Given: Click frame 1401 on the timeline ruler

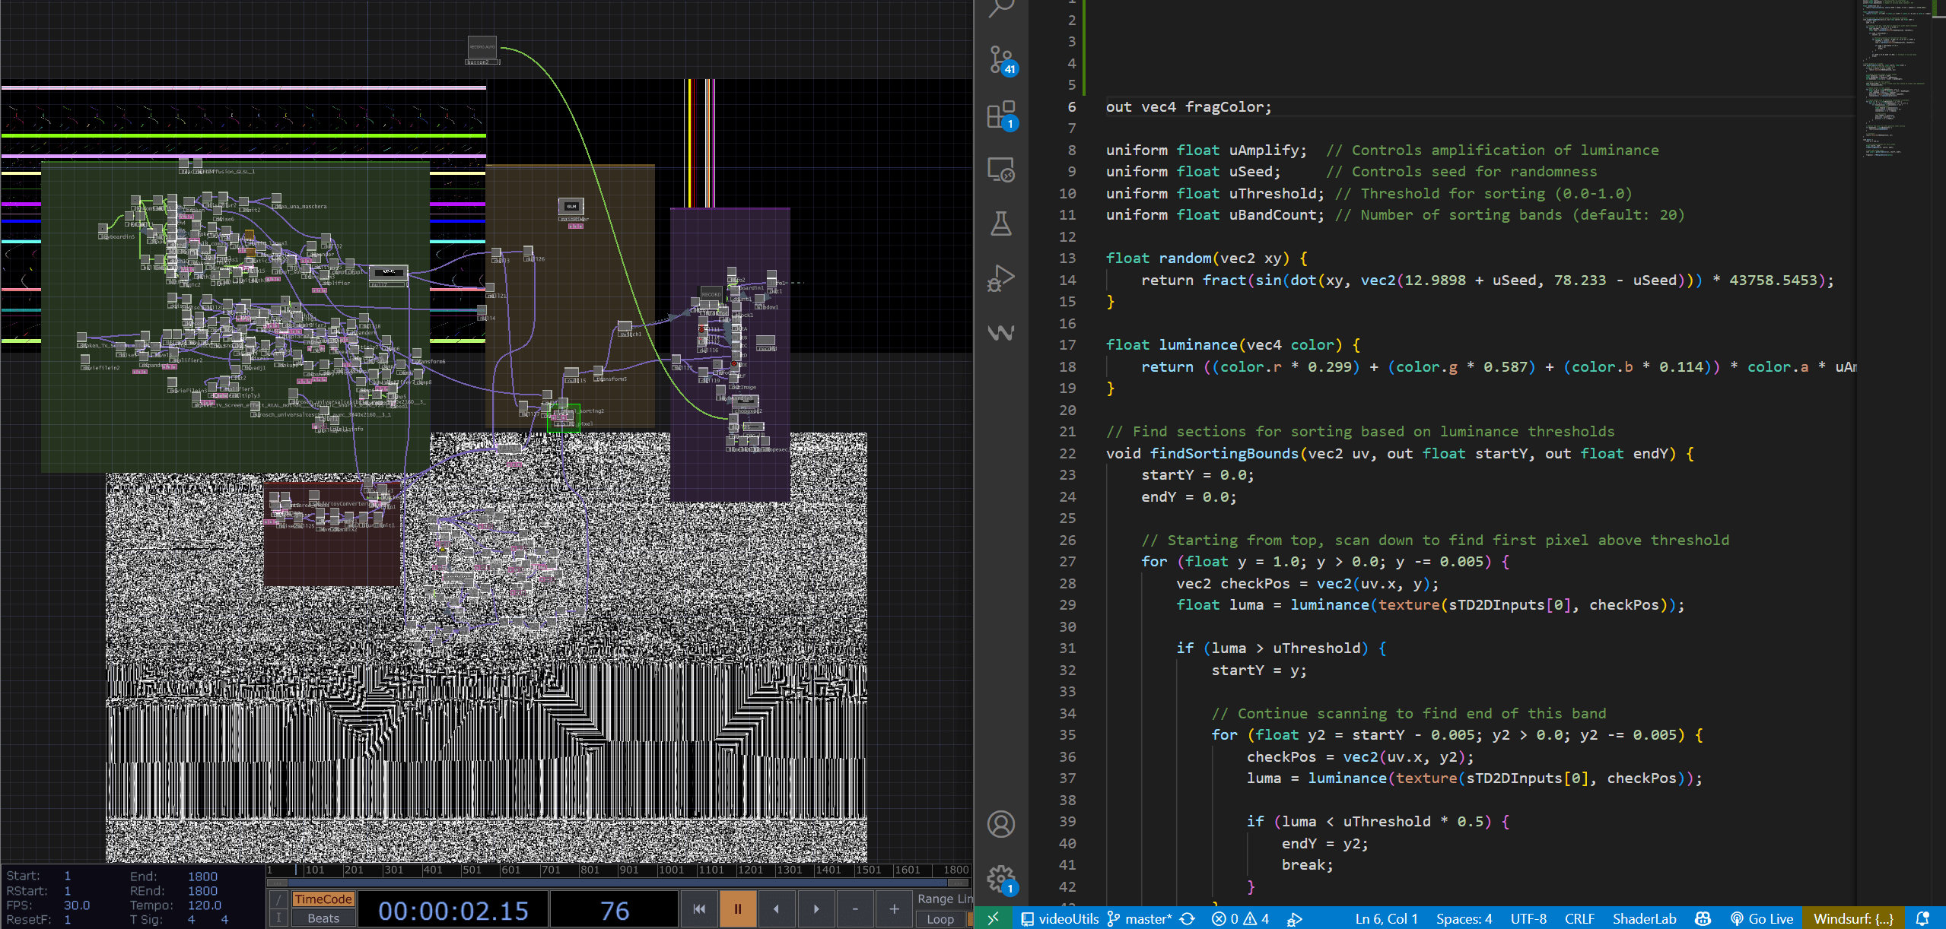Looking at the screenshot, I should (x=828, y=870).
